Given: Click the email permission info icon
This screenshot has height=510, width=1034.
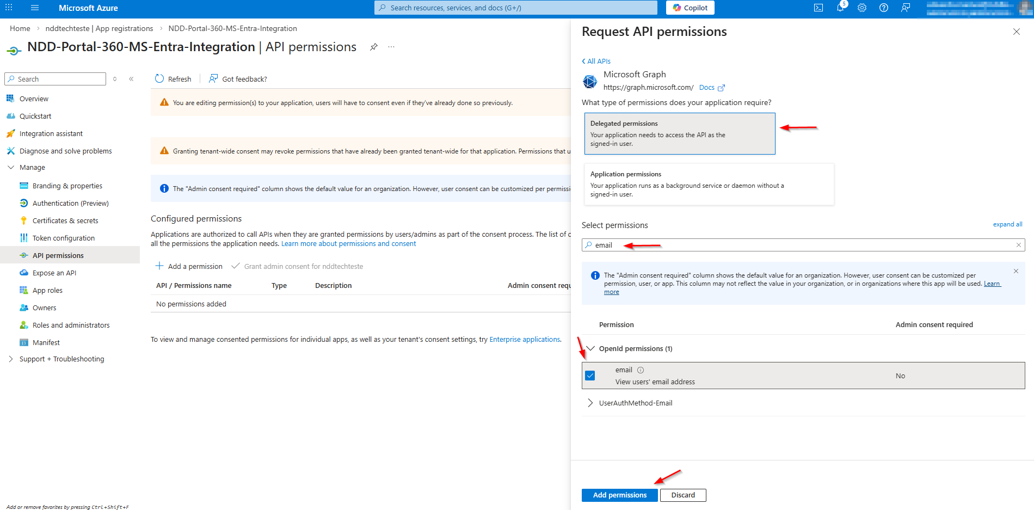Looking at the screenshot, I should click(x=641, y=370).
